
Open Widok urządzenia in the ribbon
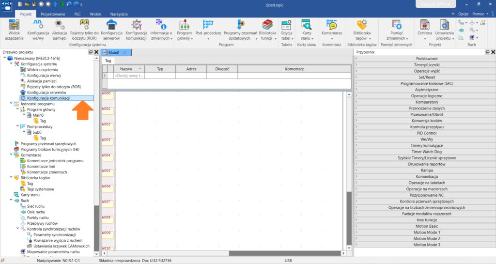[x=14, y=30]
